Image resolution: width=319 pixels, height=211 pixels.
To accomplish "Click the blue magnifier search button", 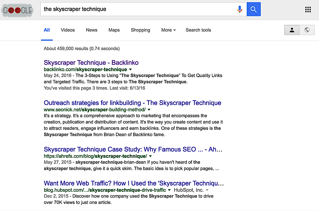I will pyautogui.click(x=254, y=9).
